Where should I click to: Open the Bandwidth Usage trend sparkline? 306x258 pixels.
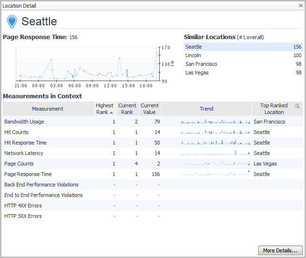point(215,122)
